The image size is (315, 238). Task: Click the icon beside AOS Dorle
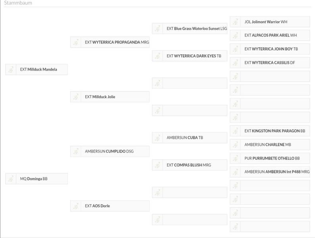click(x=76, y=206)
